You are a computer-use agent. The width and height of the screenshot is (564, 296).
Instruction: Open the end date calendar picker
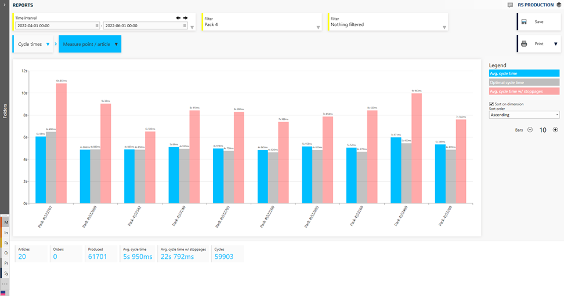click(x=185, y=26)
